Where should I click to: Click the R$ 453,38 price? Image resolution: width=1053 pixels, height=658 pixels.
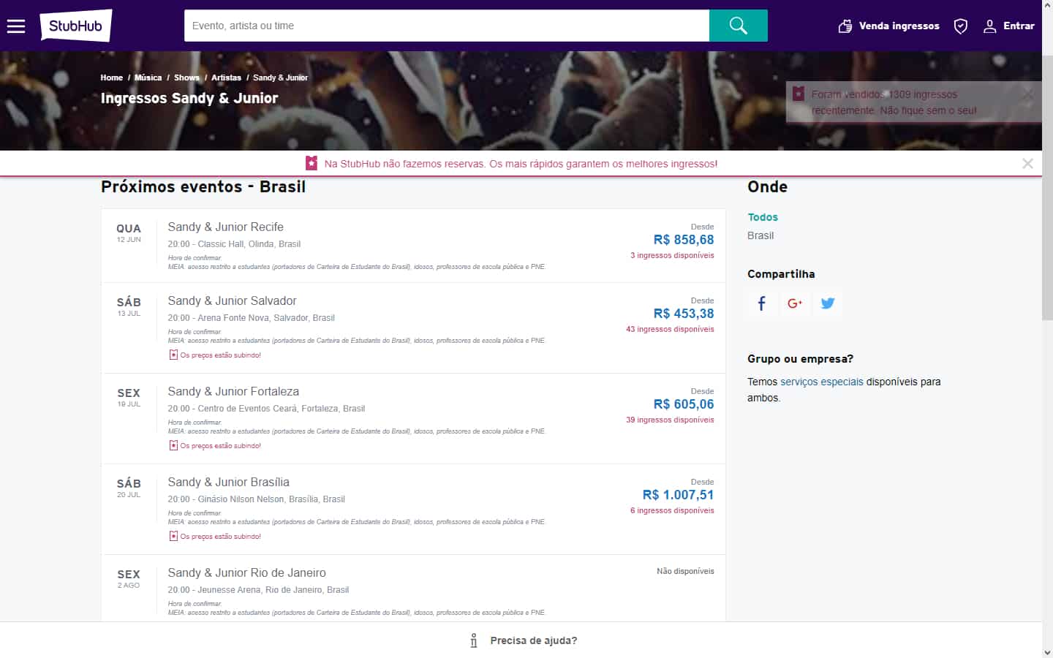684,314
